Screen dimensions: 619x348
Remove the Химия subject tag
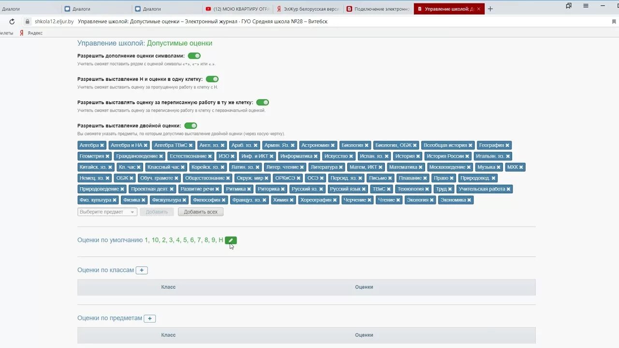pyautogui.click(x=292, y=200)
